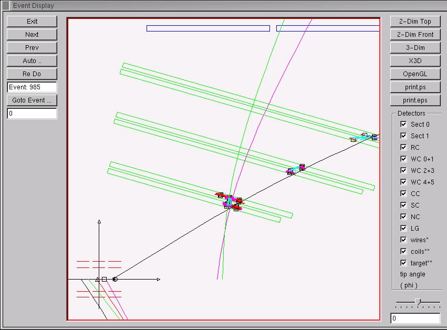Toggle the WC 4+5 checkbox

coord(403,182)
